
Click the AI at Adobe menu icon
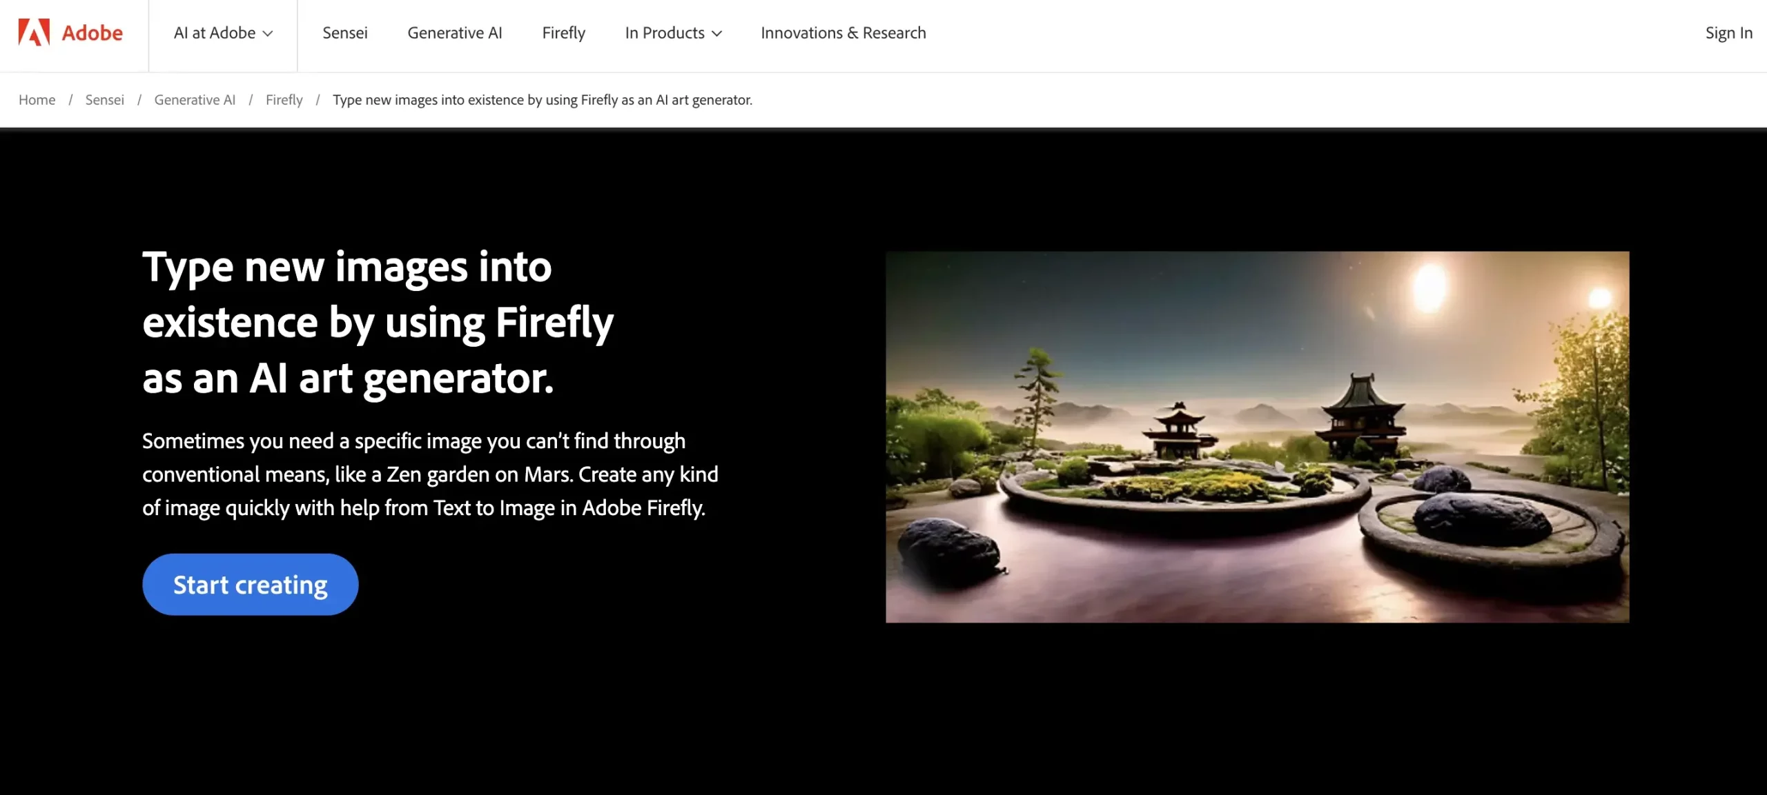pyautogui.click(x=269, y=32)
